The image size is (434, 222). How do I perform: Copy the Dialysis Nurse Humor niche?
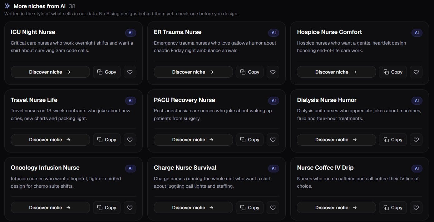393,140
